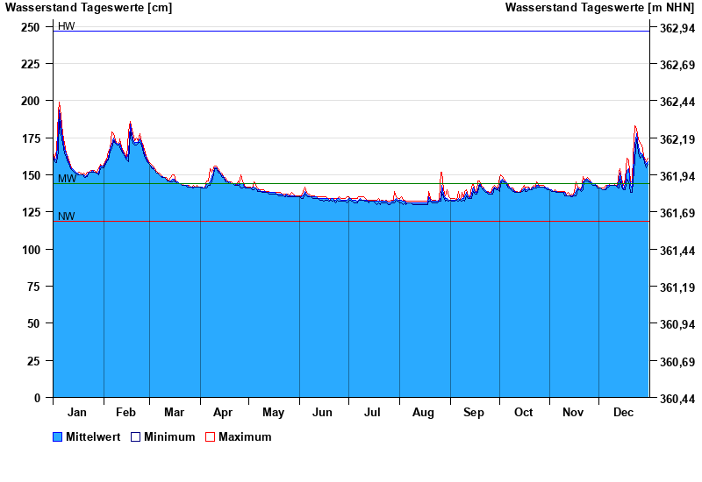The width and height of the screenshot is (702, 482).
Task: Click the 100 tick on left axis
Action: click(x=31, y=250)
